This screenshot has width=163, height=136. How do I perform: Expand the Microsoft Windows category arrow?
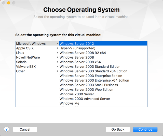tap(58, 44)
